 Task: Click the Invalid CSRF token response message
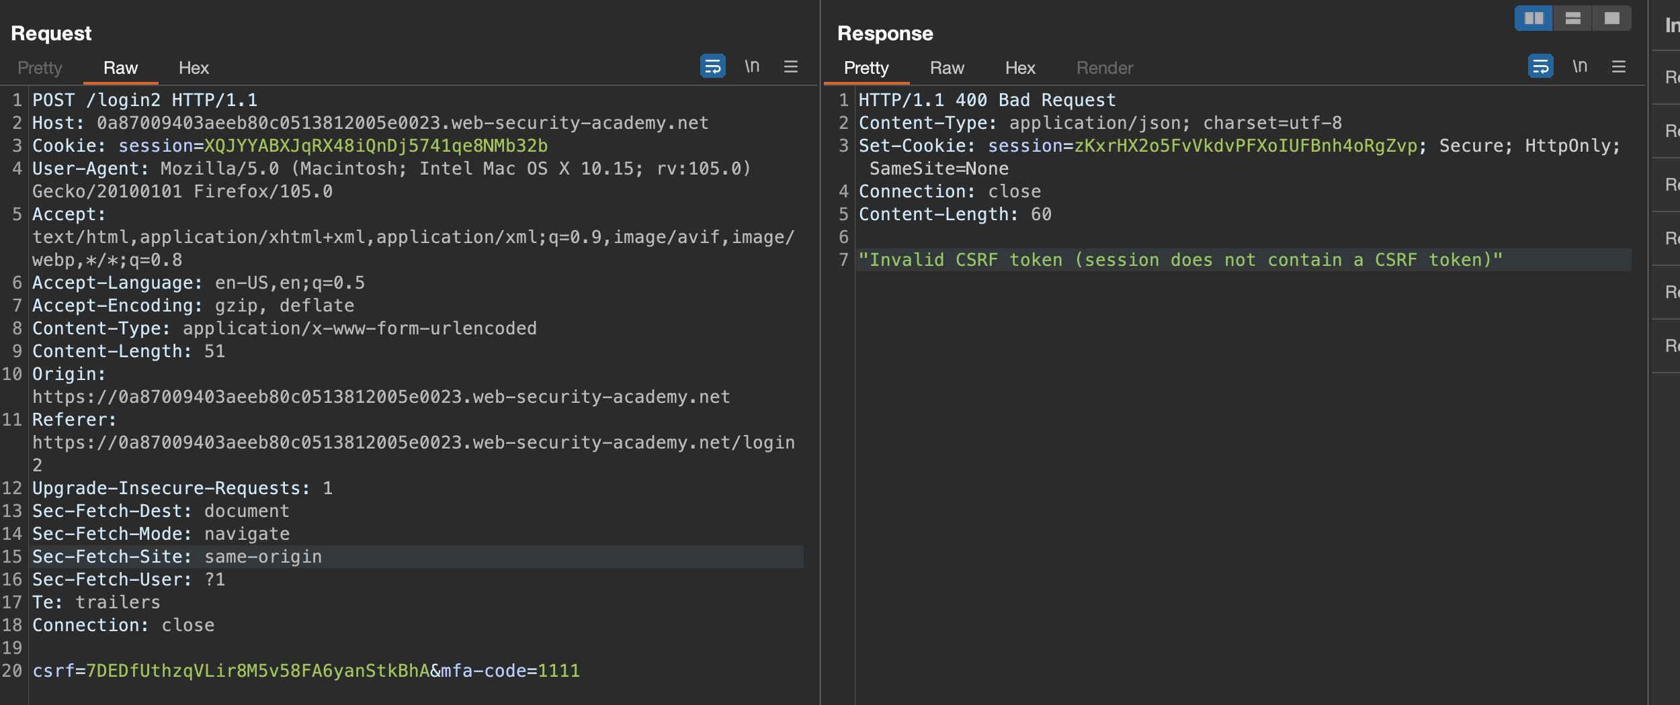coord(1181,261)
